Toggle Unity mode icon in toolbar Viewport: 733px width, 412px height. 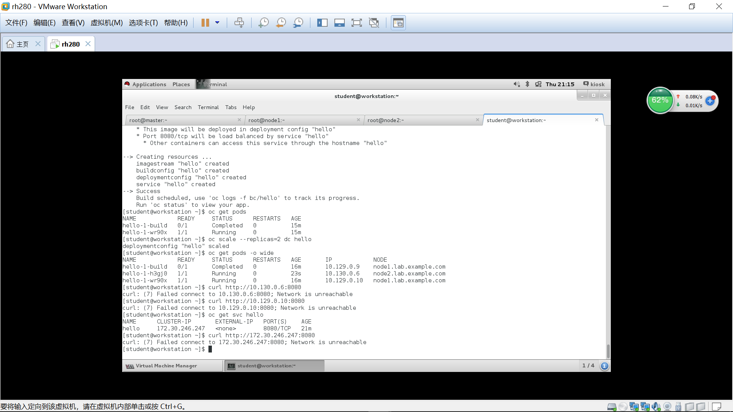[374, 23]
